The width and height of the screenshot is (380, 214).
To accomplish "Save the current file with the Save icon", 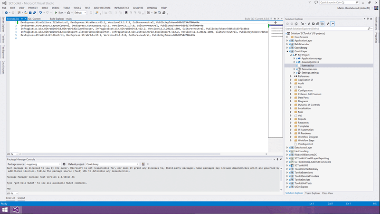I will pyautogui.click(x=30, y=13).
